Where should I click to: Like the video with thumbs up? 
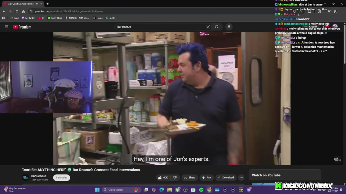tap(163, 178)
